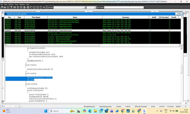
Task: Open WhatsApp from taskbar
Action: 101,111
